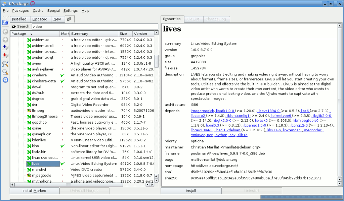Click the open folder icon in the left toolbar
The width and height of the screenshot is (344, 201).
[5, 22]
